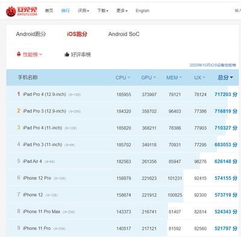Viewport: 241px width, 237px height.
Task: Go to 首页 in the top navigation
Action: point(49,11)
